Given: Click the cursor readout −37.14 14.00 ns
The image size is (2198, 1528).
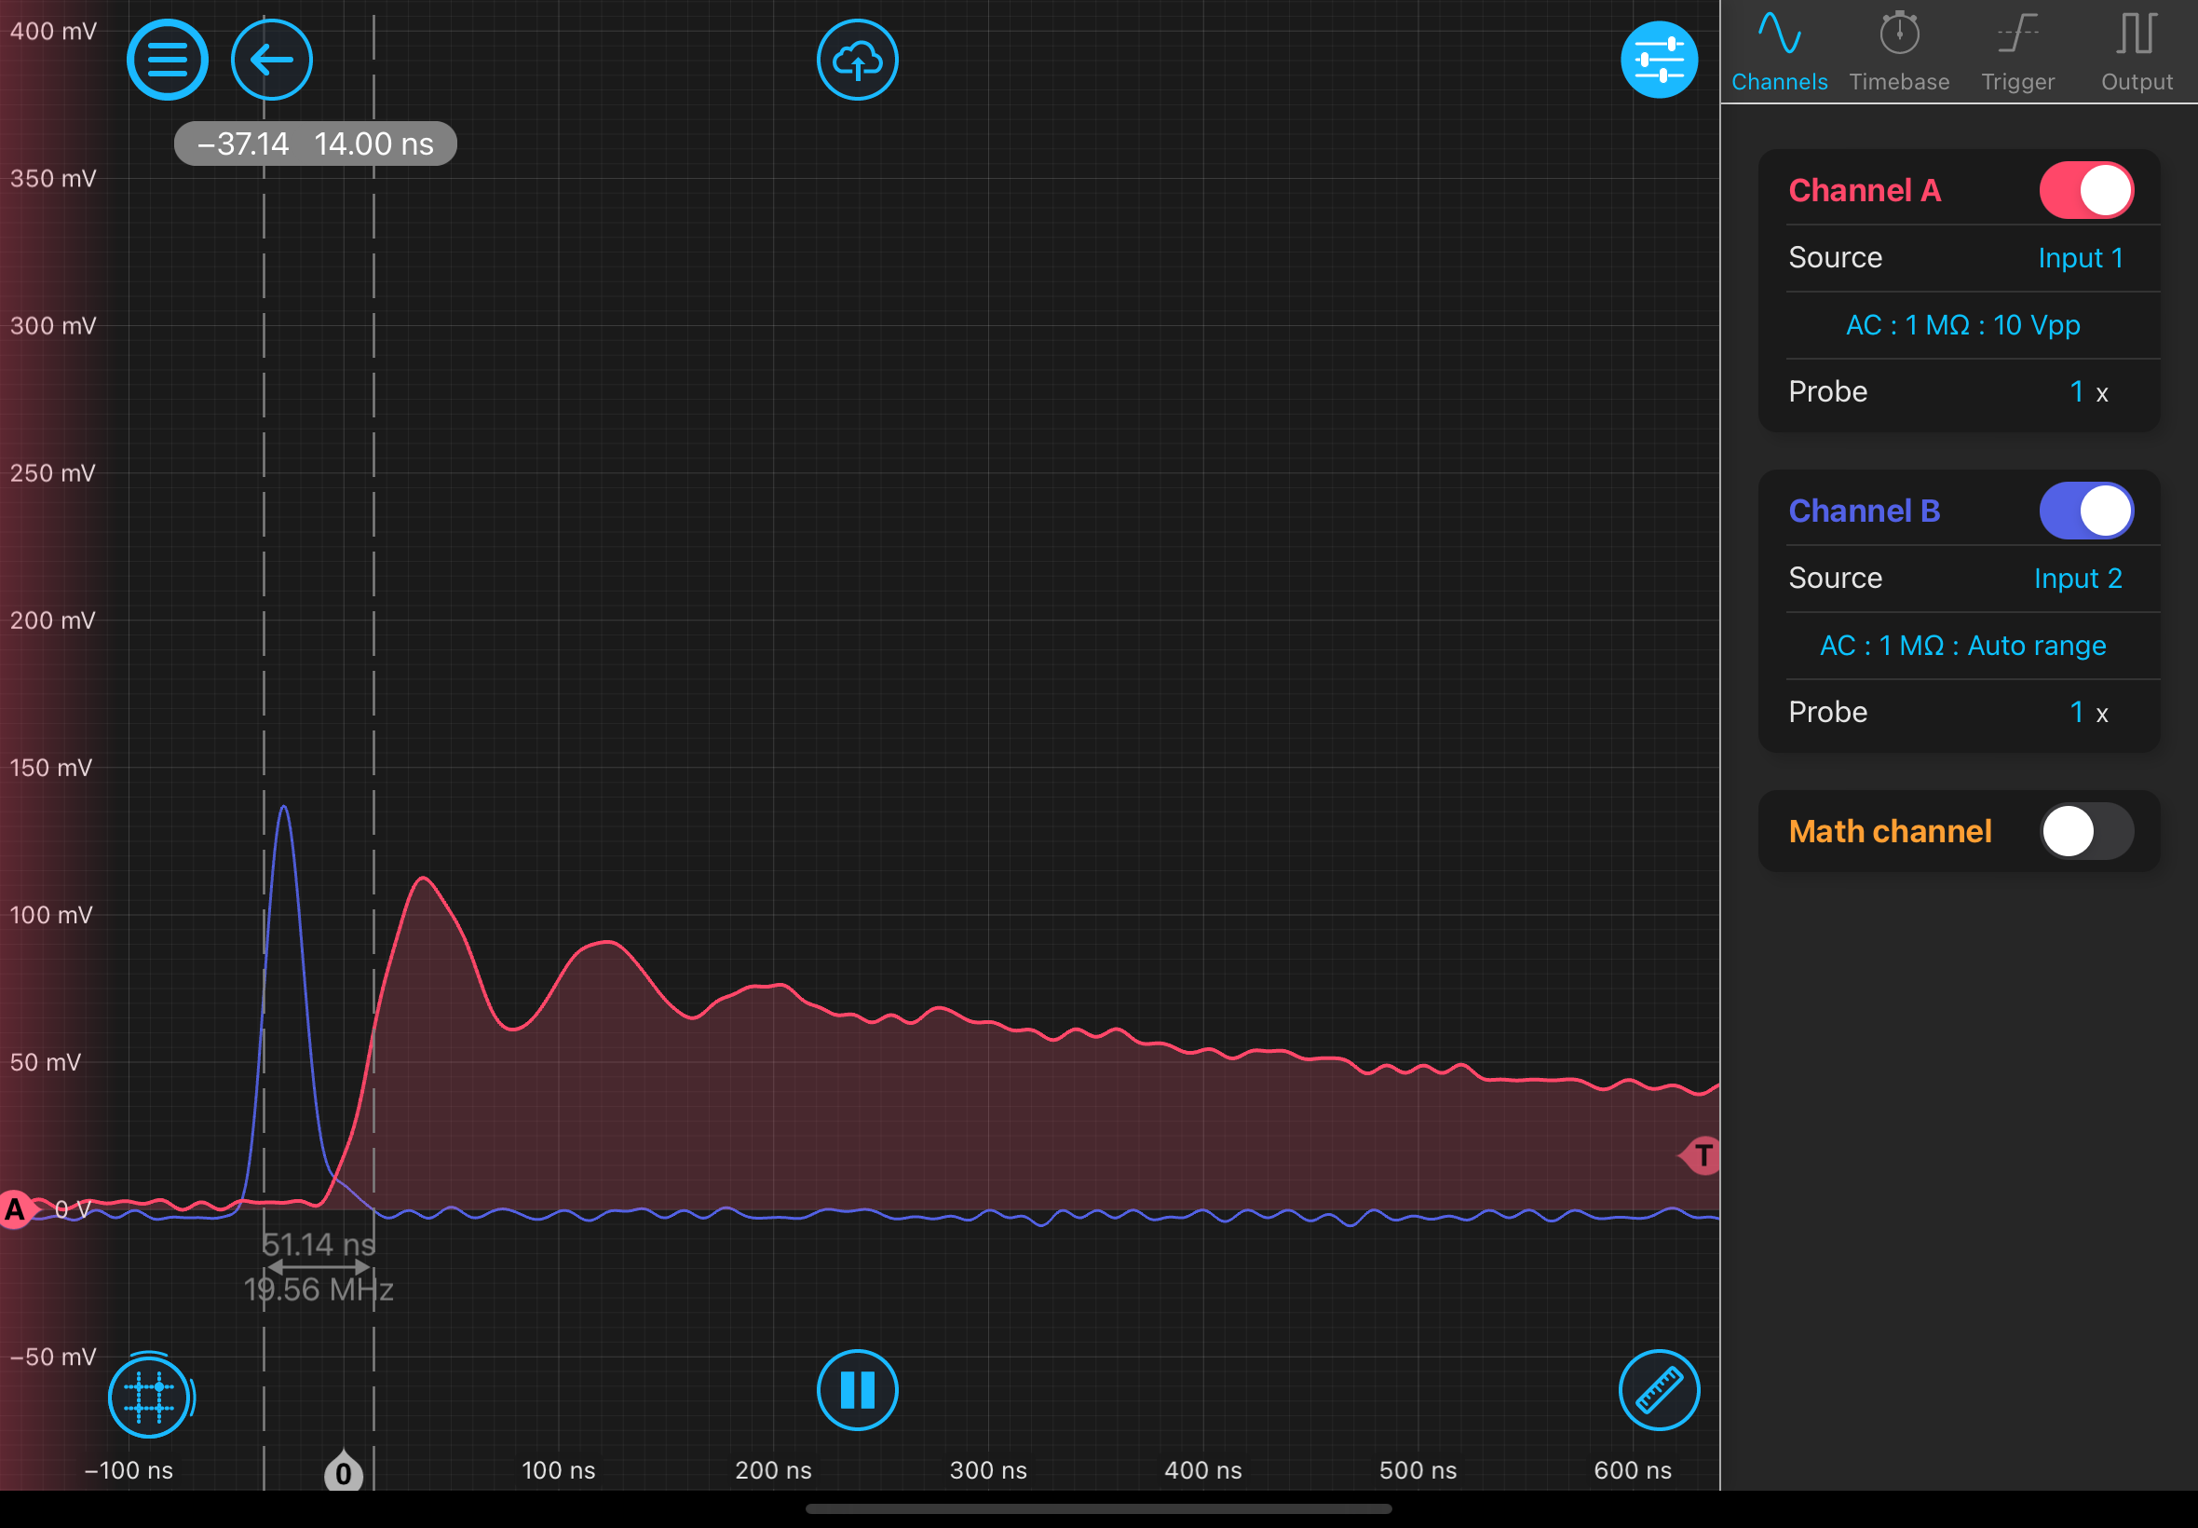Looking at the screenshot, I should [x=315, y=143].
